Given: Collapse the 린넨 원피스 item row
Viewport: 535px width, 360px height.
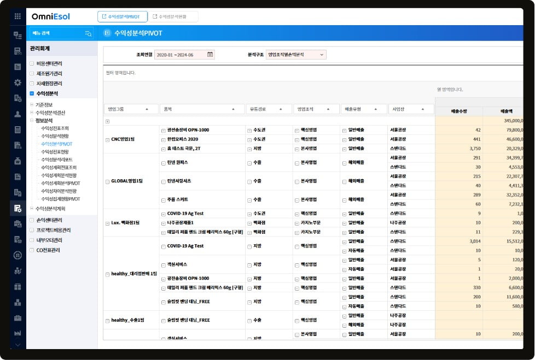Looking at the screenshot, I should tap(164, 163).
